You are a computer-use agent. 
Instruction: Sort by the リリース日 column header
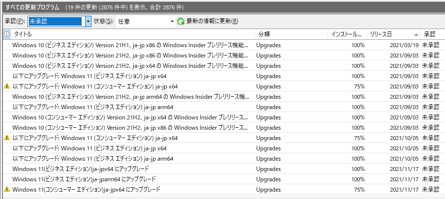click(x=393, y=34)
